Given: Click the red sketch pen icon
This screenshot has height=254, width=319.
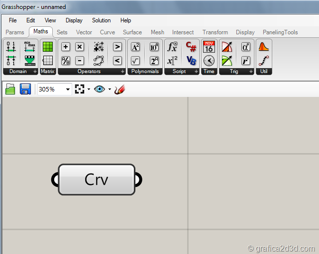Looking at the screenshot, I should tap(119, 89).
